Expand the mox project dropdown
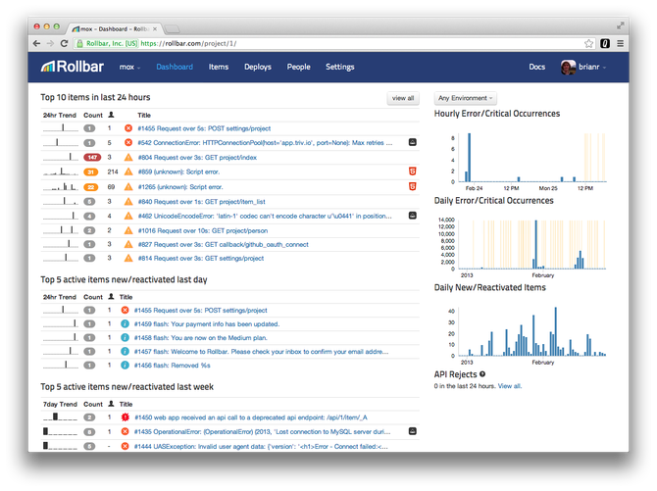 point(130,67)
